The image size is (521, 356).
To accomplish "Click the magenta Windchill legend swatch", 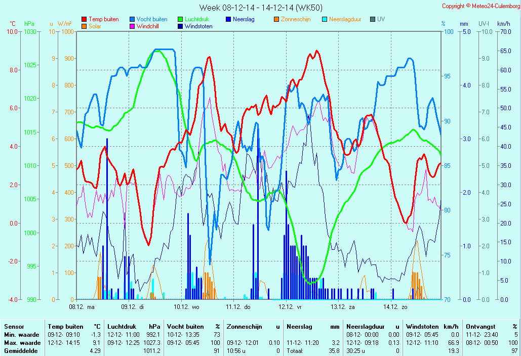I will 132,26.
